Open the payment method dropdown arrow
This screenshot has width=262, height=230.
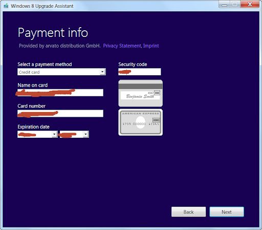click(x=102, y=72)
